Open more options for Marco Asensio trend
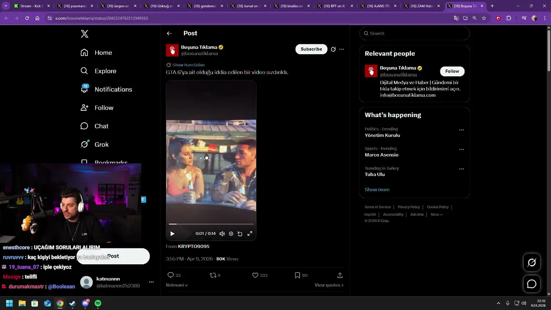This screenshot has height=310, width=551. pyautogui.click(x=461, y=149)
